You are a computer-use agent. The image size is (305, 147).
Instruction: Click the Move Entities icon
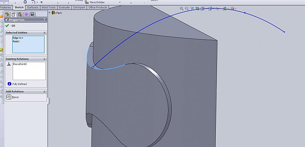click(x=87, y=2)
